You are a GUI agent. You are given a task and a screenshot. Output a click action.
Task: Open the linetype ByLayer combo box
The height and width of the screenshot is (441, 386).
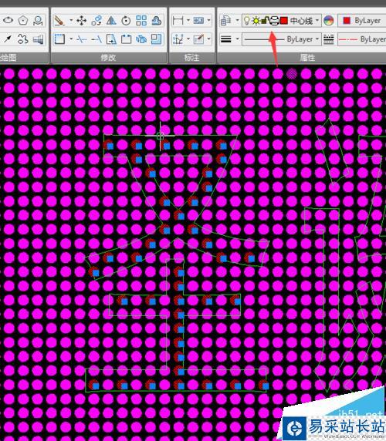tap(362, 39)
